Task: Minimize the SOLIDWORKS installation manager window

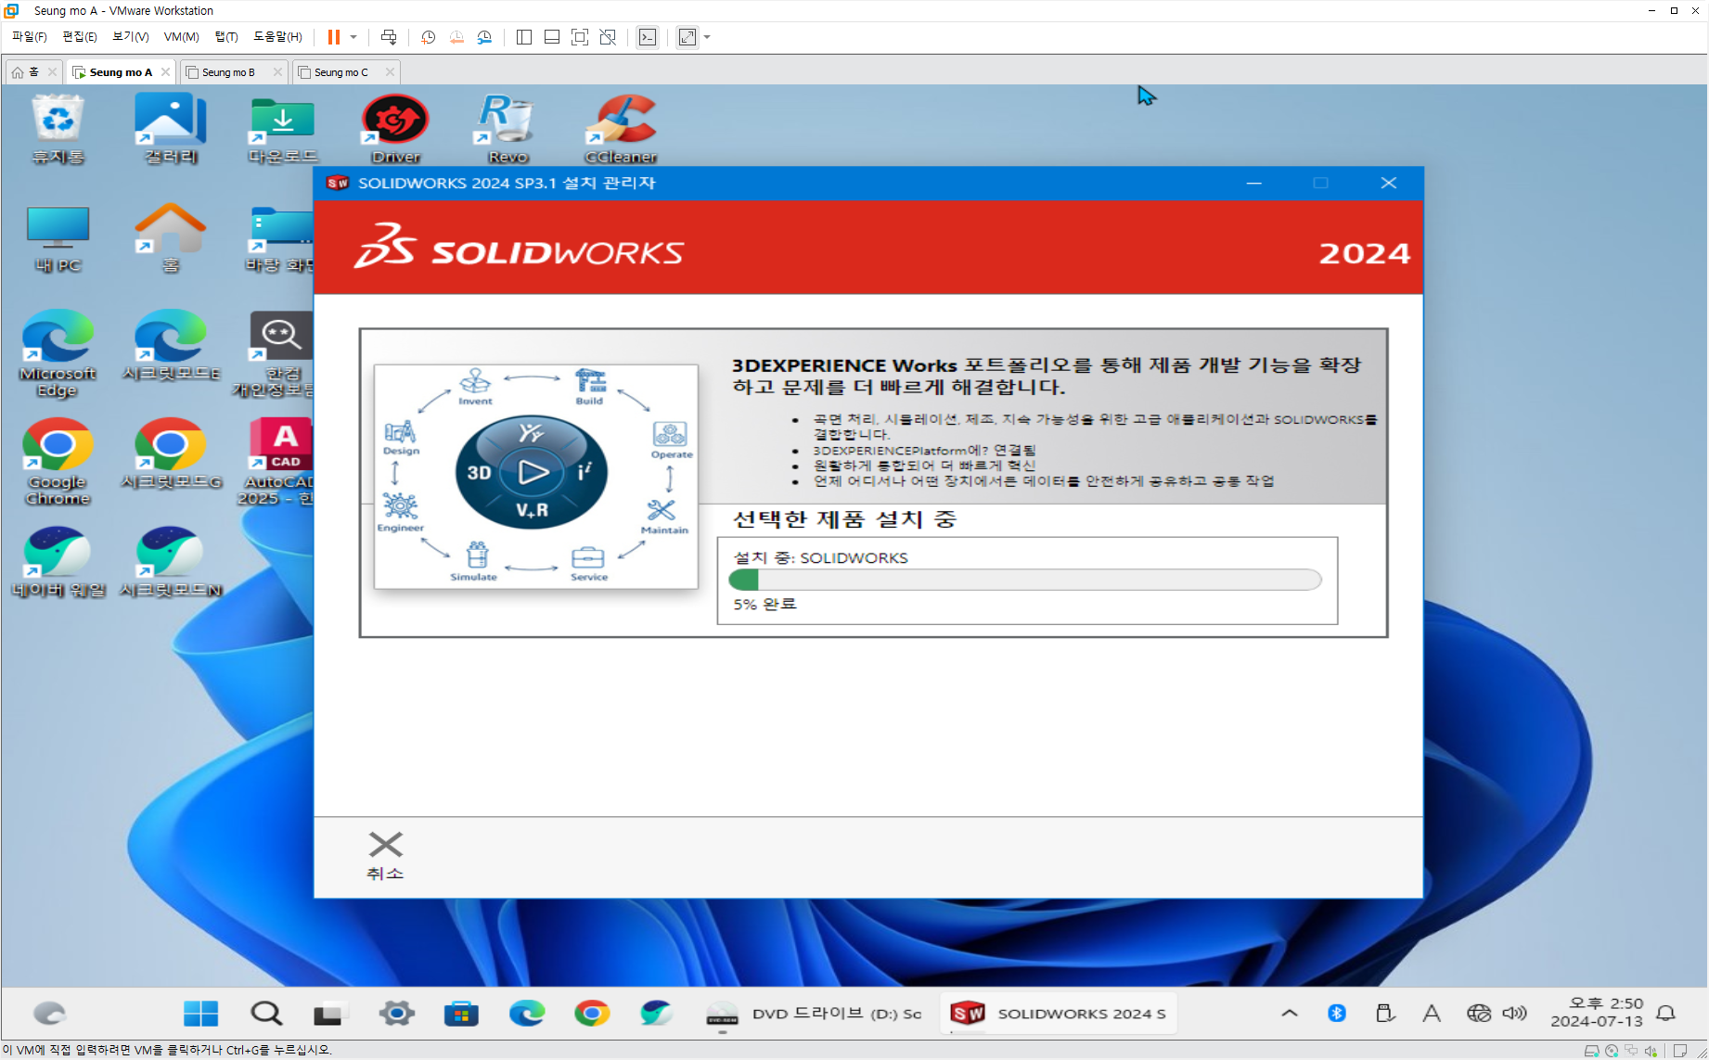Action: (x=1253, y=183)
